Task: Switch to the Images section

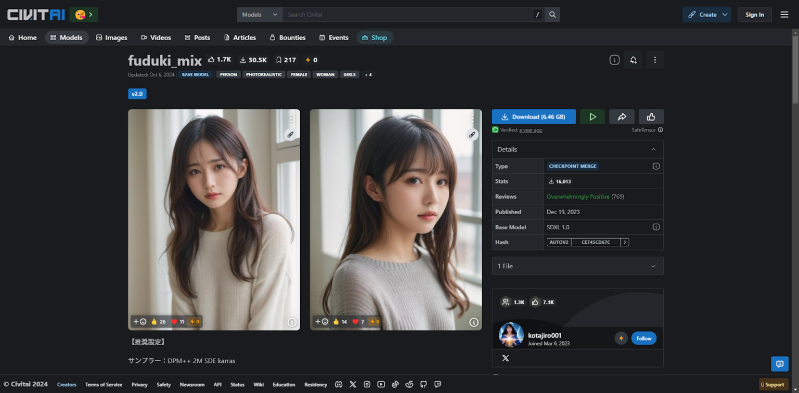Action: pyautogui.click(x=111, y=37)
